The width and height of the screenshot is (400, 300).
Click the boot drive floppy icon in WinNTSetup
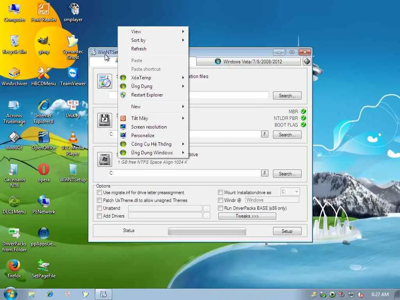[x=105, y=120]
